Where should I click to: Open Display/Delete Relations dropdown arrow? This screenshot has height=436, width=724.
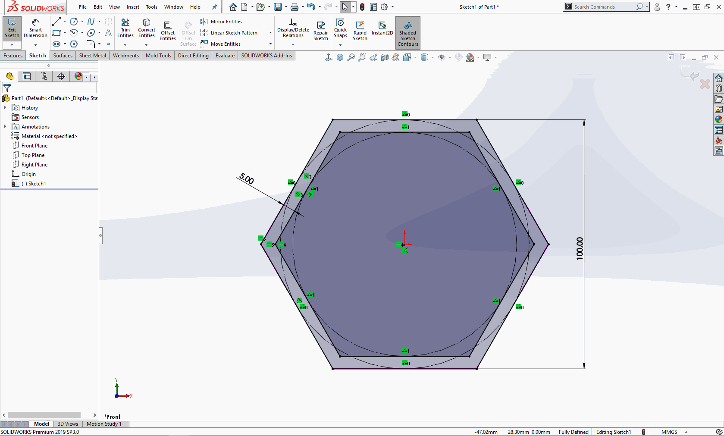[293, 44]
